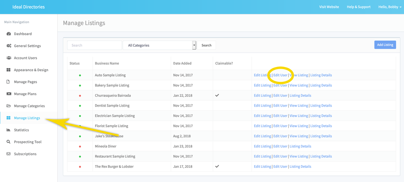
Task: Open the All Categories dropdown
Action: (159, 45)
